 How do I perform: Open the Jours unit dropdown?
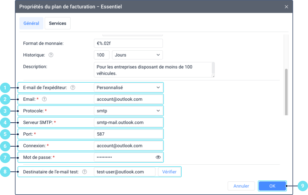[137, 55]
